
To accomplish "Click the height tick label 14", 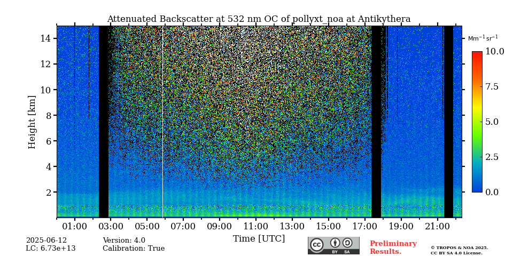I will [46, 38].
